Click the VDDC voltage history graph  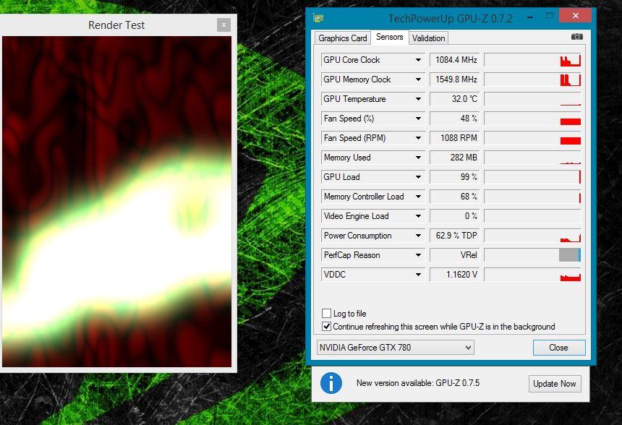tap(532, 275)
